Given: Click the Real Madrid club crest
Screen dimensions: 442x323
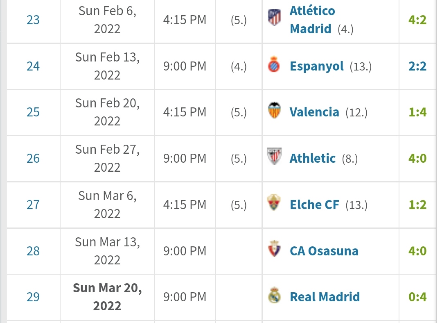Looking at the screenshot, I should pyautogui.click(x=274, y=296).
